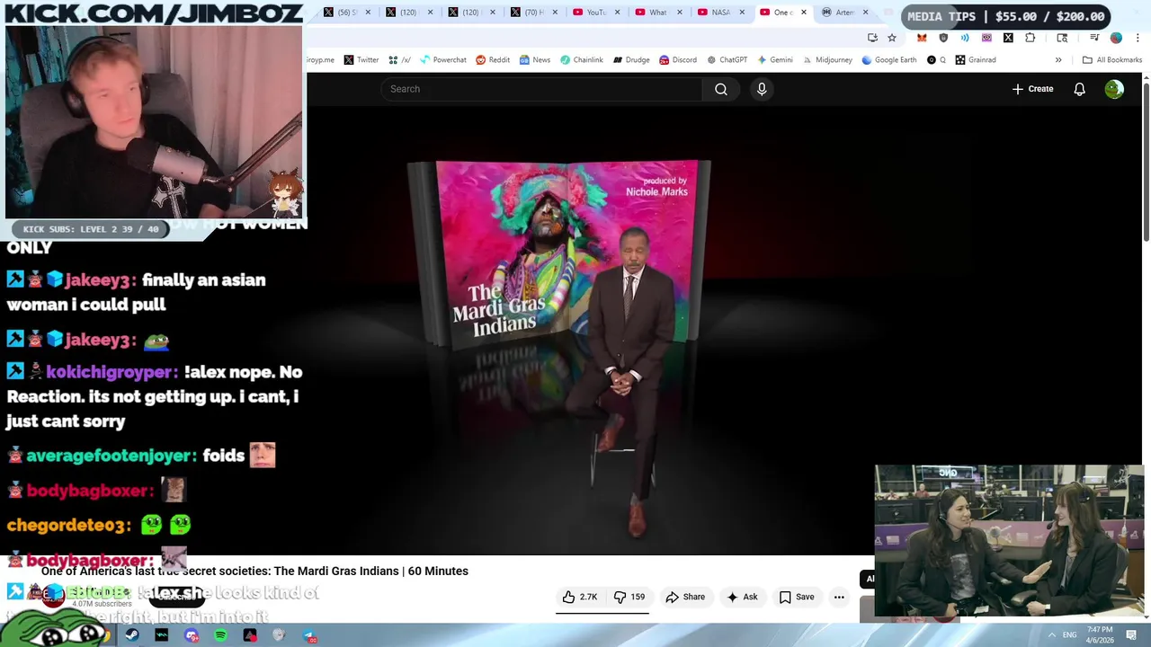Open the Powerchat bookmark
Viewport: 1151px width, 647px height.
[x=442, y=60]
